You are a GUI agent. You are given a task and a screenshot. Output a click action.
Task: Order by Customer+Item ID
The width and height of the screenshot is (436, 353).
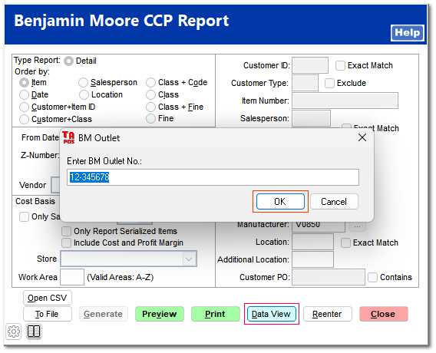[x=25, y=107]
